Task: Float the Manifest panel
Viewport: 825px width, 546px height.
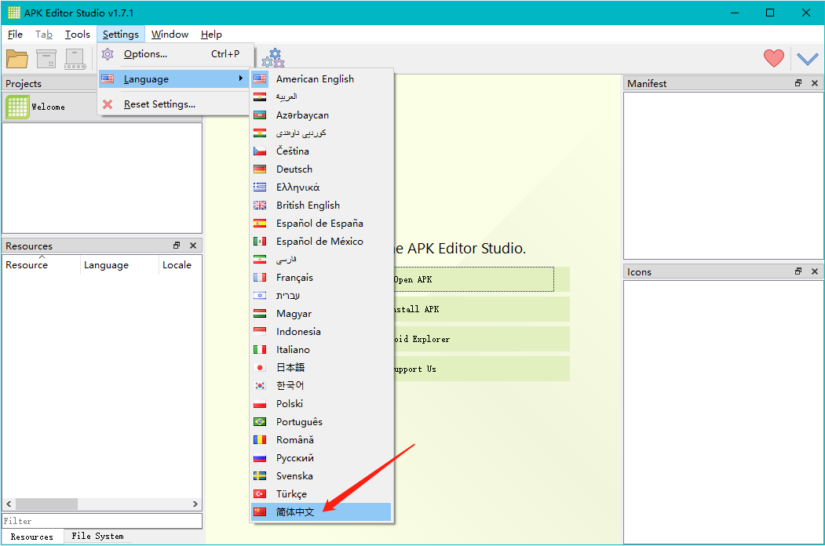Action: point(798,83)
